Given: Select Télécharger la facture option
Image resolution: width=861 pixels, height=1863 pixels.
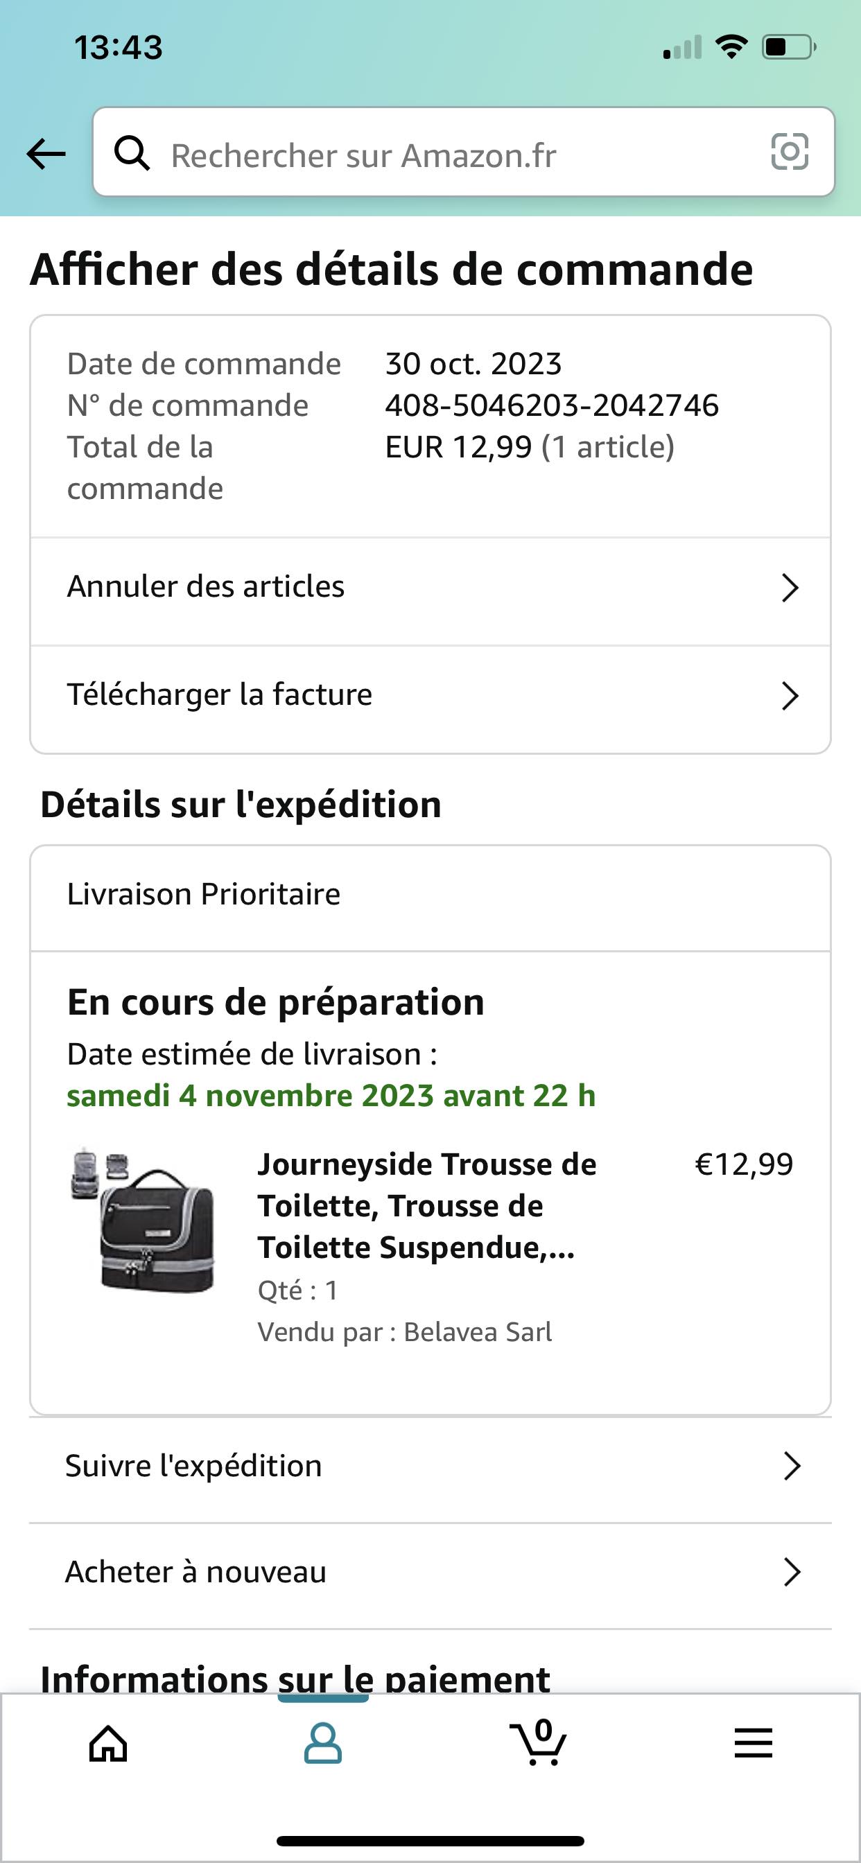Looking at the screenshot, I should coord(220,694).
